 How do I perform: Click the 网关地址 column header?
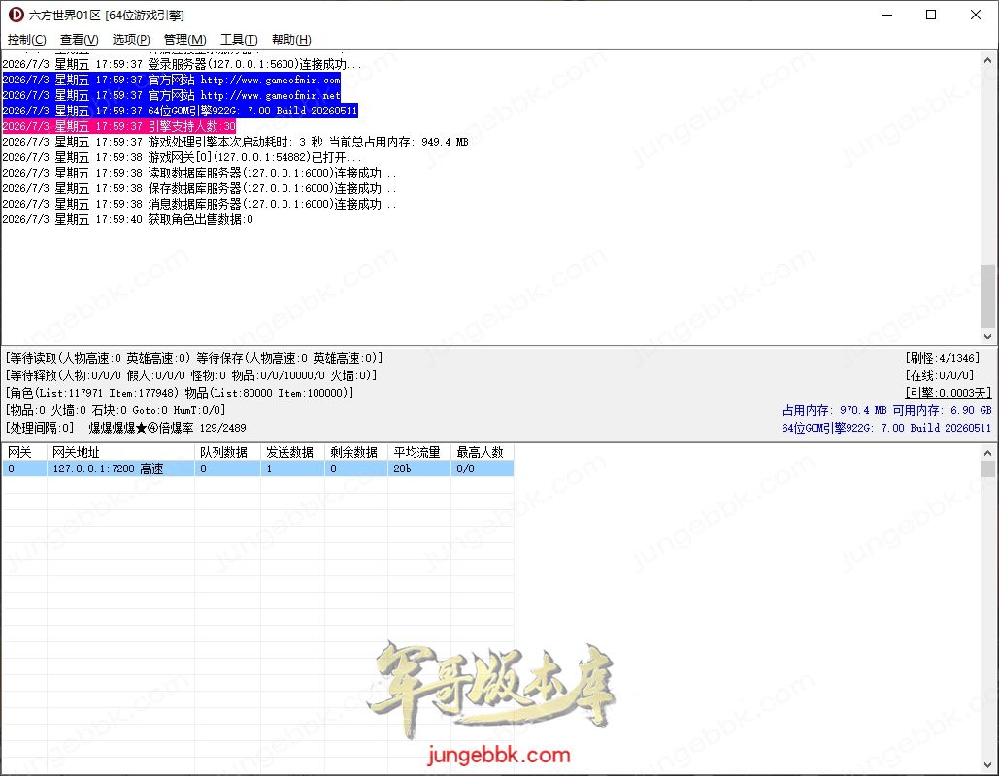pos(120,453)
